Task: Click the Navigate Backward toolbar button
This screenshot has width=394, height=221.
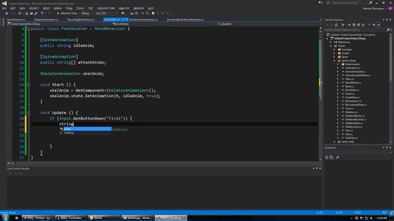Action: [6, 14]
